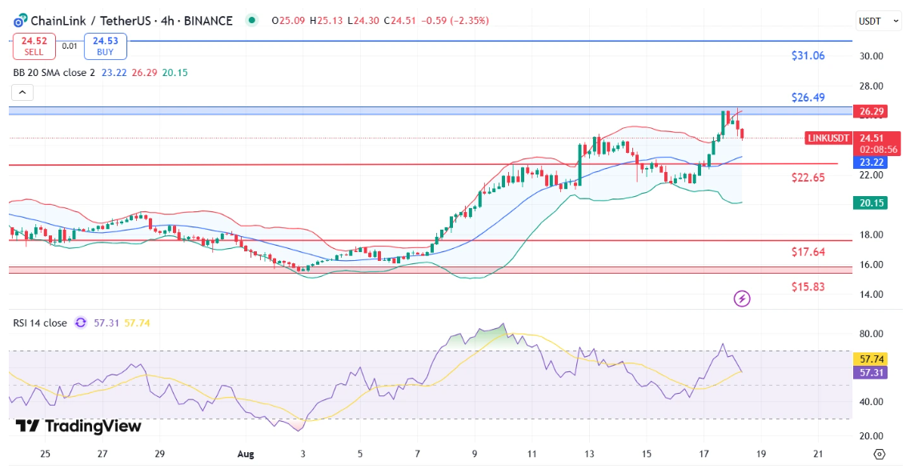Image resolution: width=906 pixels, height=469 pixels.
Task: Click the 30.00 price axis label
Action: point(871,56)
